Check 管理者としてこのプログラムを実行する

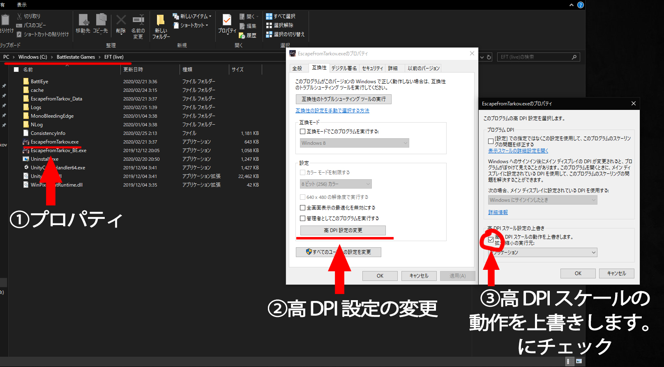[x=303, y=219]
